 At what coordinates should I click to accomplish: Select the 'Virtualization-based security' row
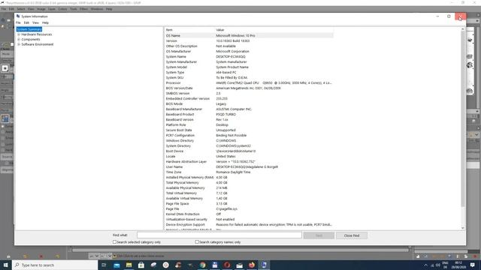(x=249, y=219)
